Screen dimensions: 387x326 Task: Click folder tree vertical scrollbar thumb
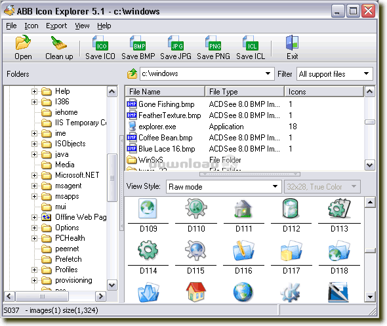[112, 178]
